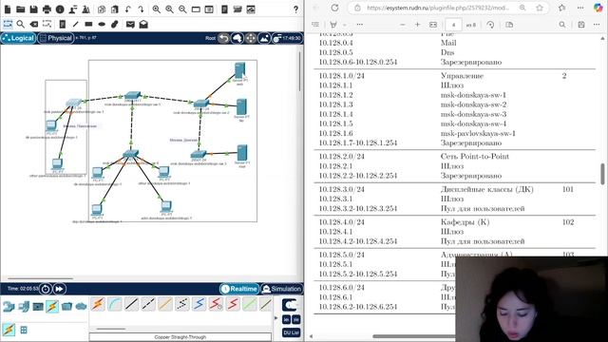
Task: Rotate the PDF page
Action: click(490, 25)
